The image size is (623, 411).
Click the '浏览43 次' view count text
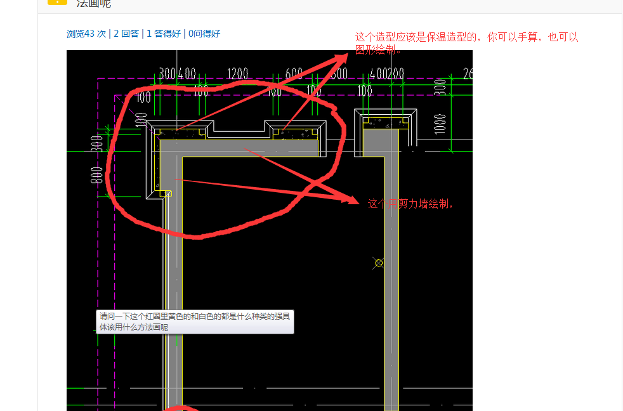(86, 34)
